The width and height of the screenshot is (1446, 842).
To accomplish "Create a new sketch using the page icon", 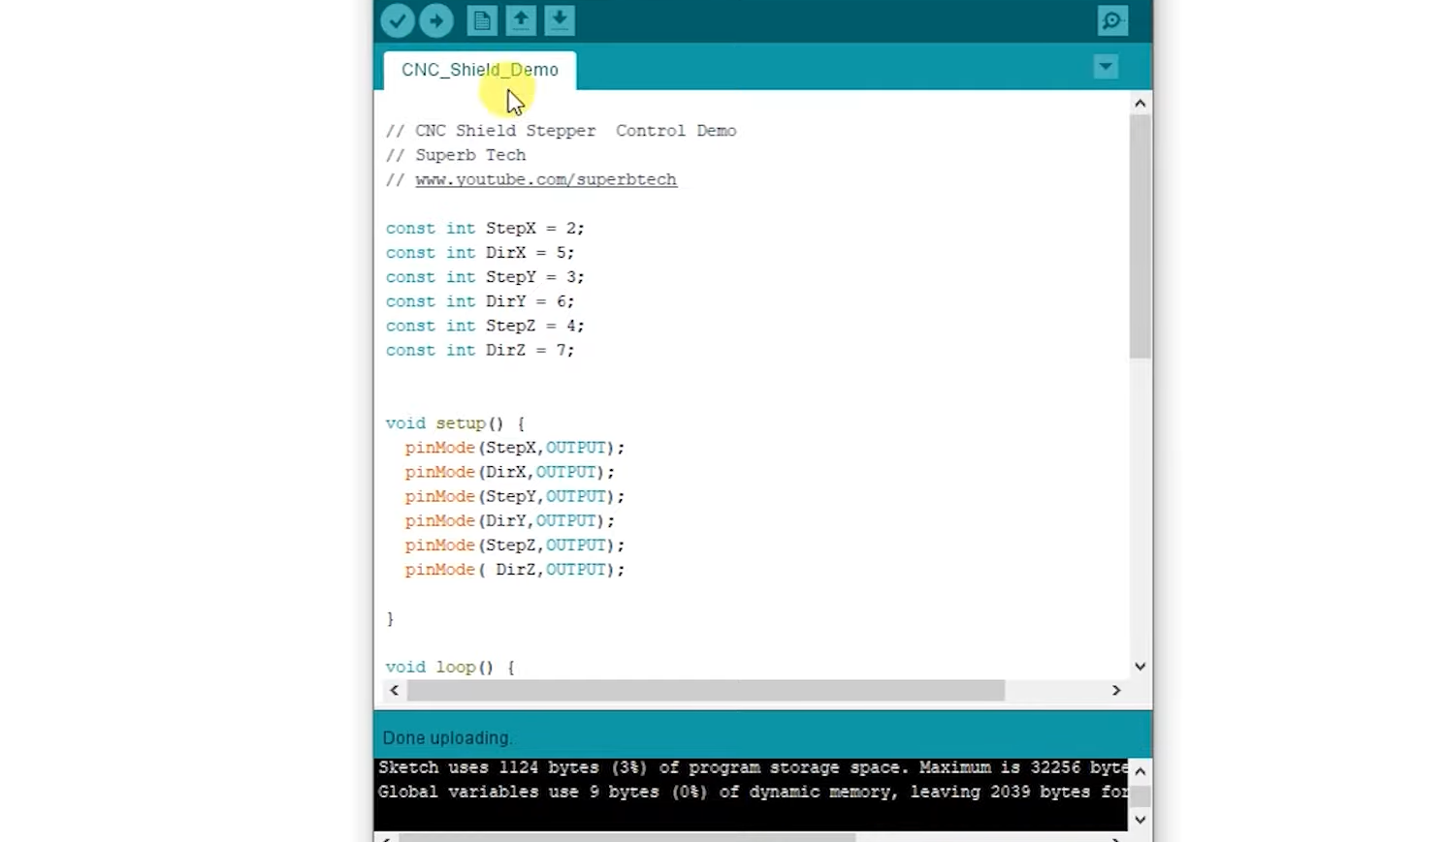I will [482, 20].
